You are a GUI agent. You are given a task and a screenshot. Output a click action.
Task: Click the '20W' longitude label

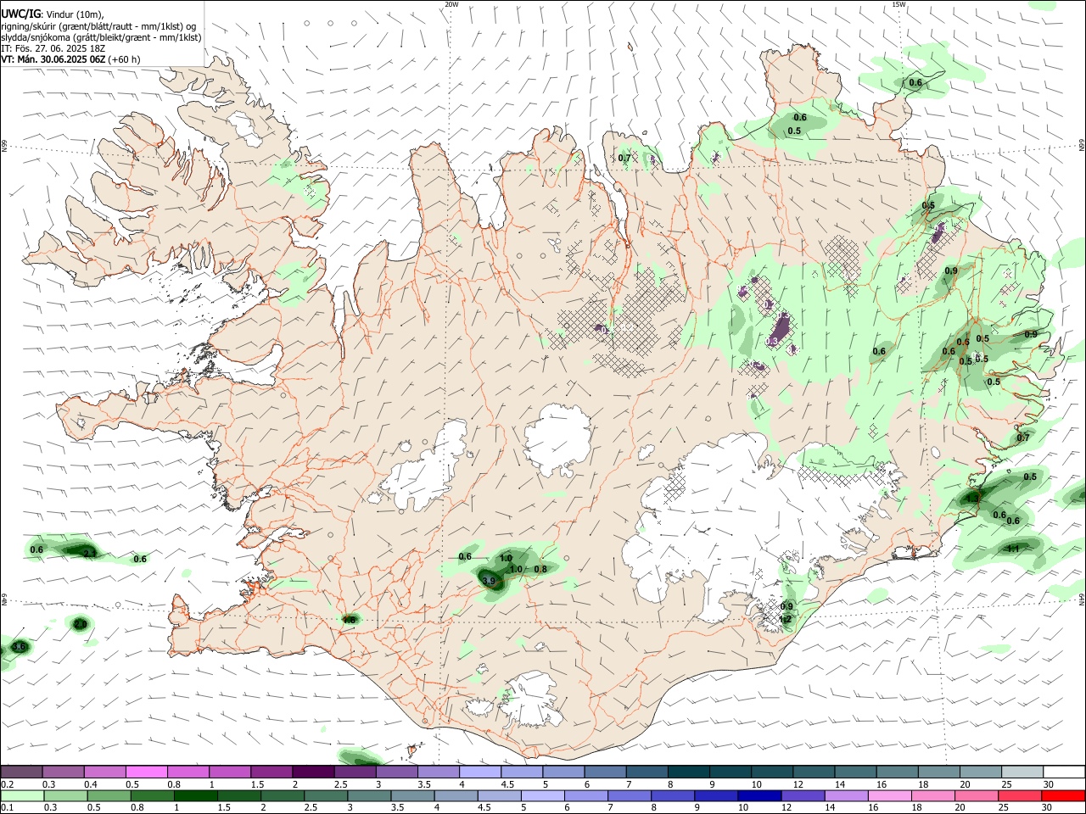(452, 4)
